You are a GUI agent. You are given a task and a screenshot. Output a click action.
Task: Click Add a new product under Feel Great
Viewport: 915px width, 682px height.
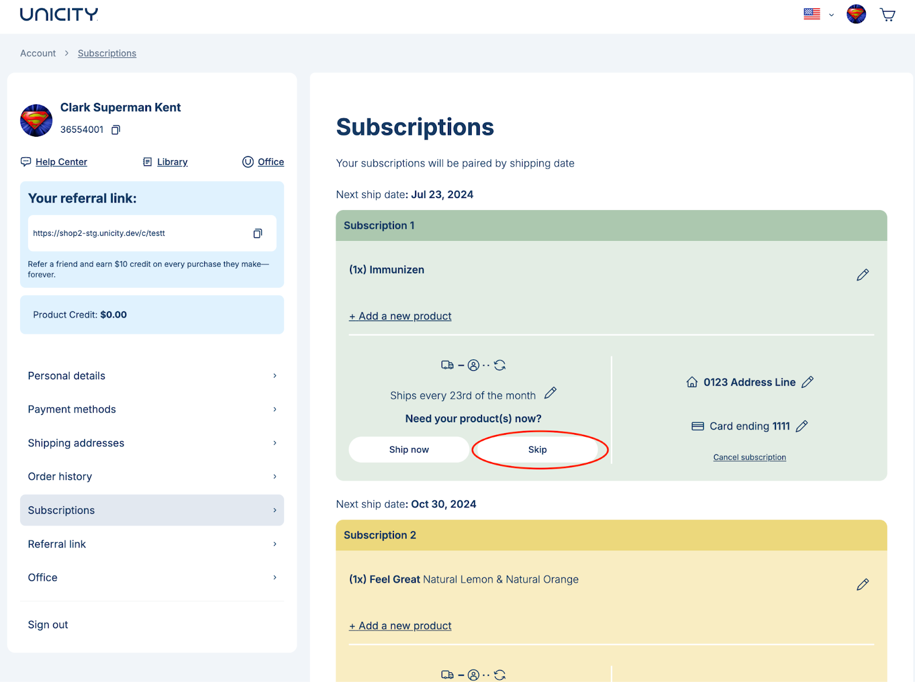(400, 626)
